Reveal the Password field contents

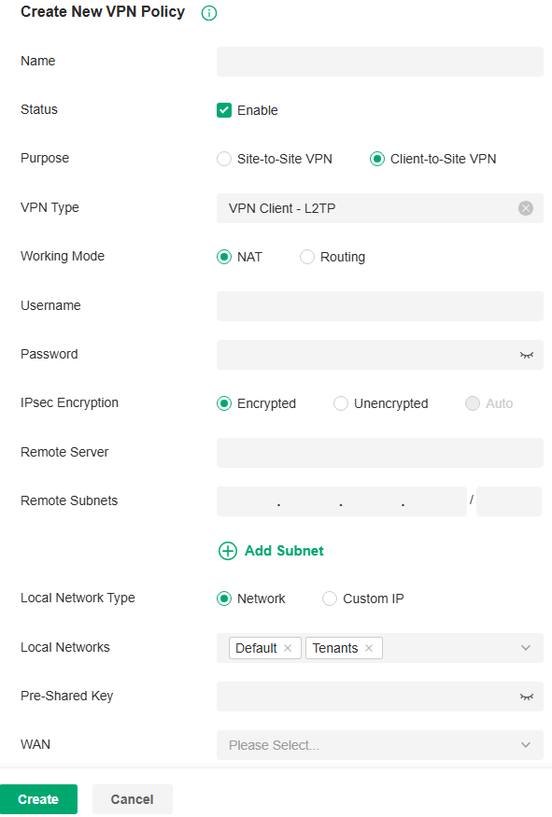[x=526, y=355]
